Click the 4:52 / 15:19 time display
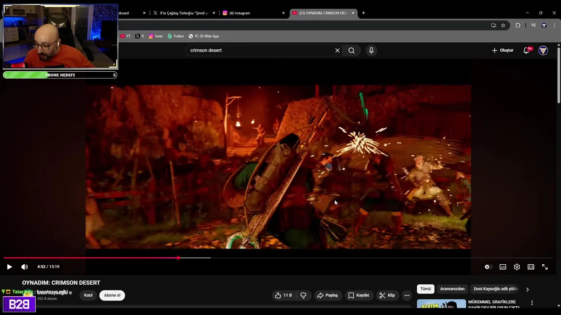The image size is (561, 315). coord(48,267)
